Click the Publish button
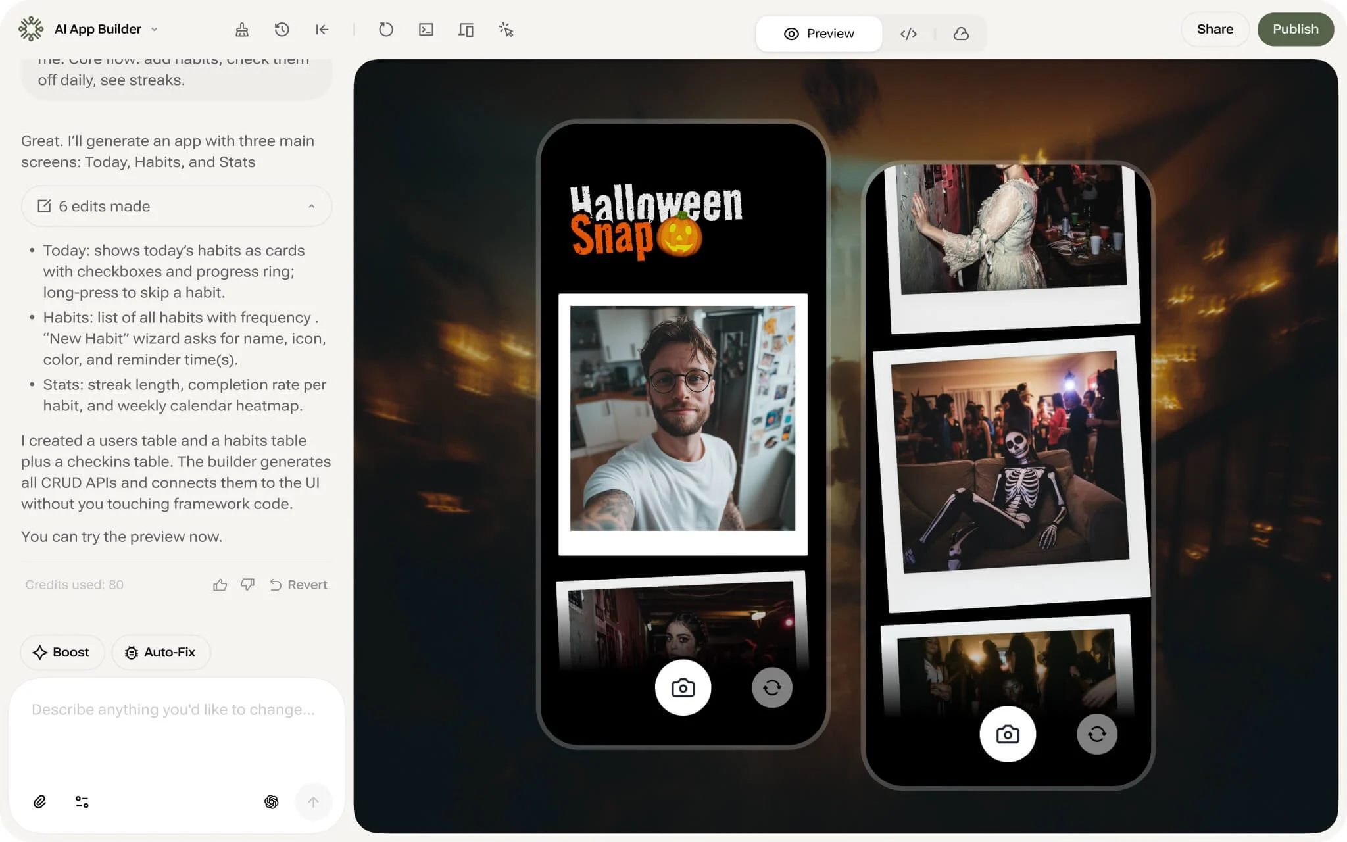The height and width of the screenshot is (842, 1347). pos(1295,29)
